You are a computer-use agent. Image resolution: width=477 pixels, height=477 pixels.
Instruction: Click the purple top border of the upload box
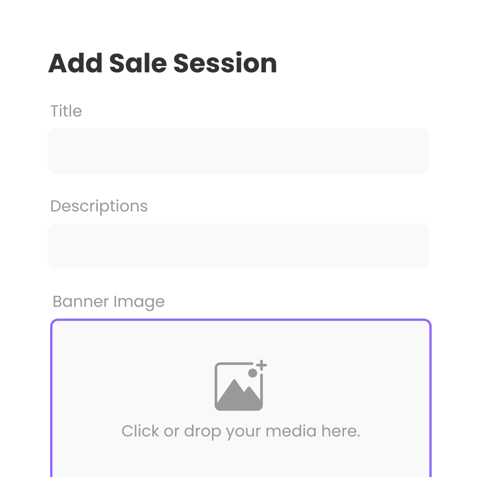point(241,320)
